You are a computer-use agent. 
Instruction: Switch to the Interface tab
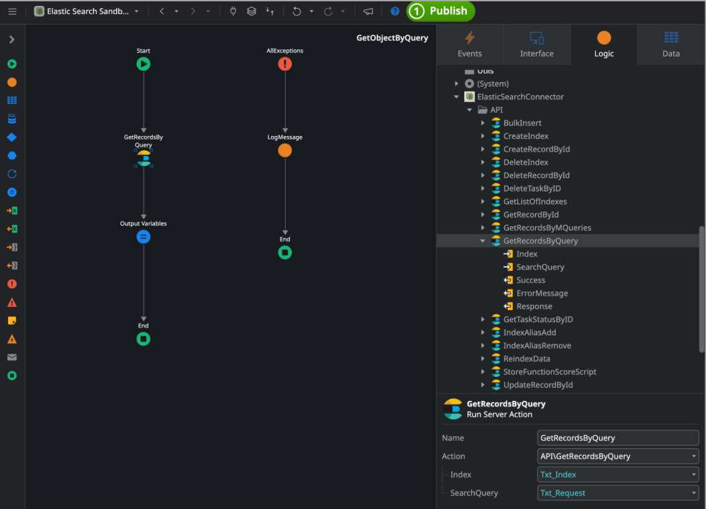coord(536,44)
